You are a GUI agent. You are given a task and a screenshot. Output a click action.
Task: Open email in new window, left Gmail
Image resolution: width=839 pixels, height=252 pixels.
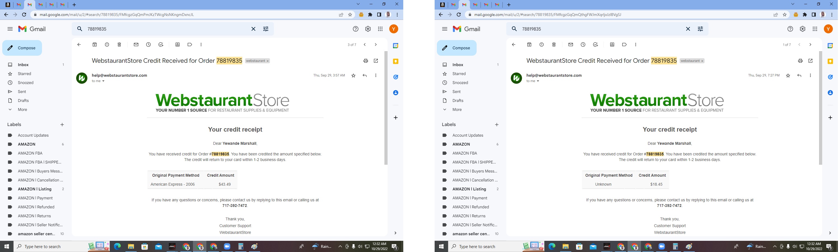pyautogui.click(x=376, y=61)
